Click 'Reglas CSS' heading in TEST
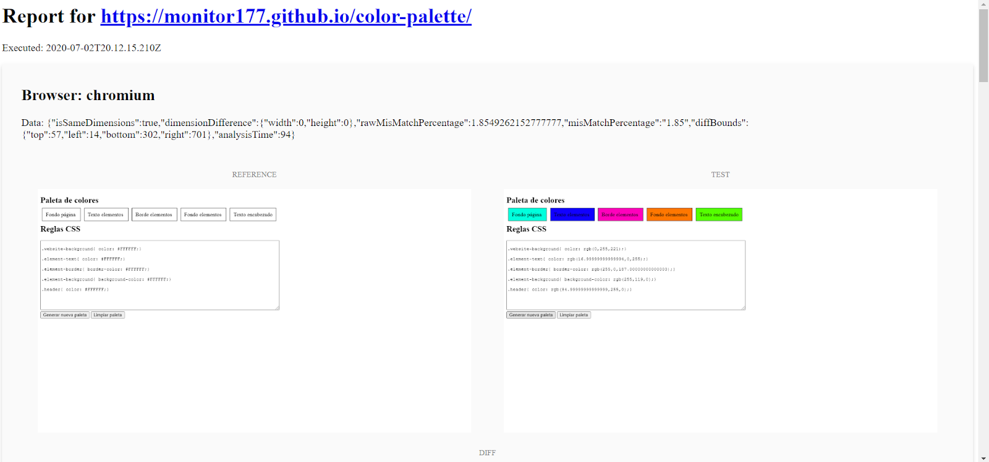Viewport: 989px width, 462px height. [x=526, y=229]
